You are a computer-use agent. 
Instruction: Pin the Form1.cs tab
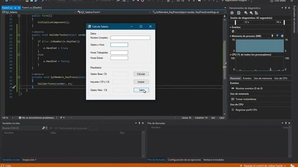tap(15, 8)
